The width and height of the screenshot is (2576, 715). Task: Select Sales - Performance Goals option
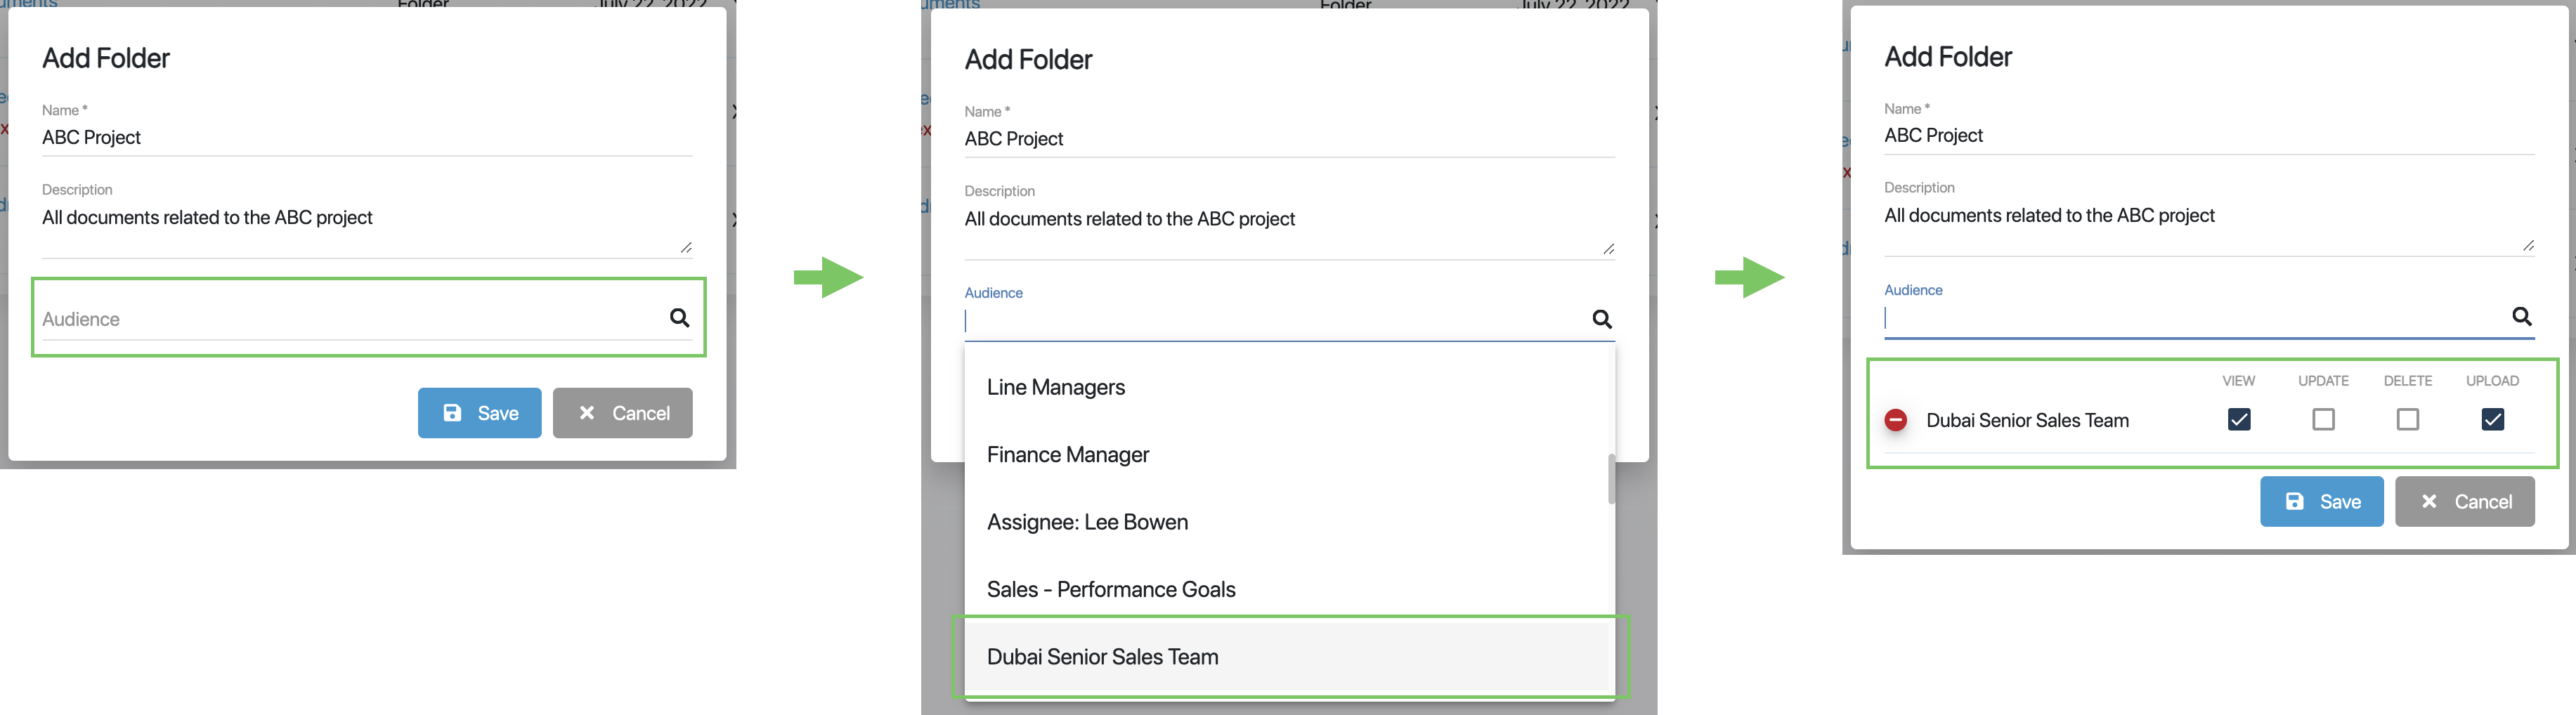(1110, 589)
